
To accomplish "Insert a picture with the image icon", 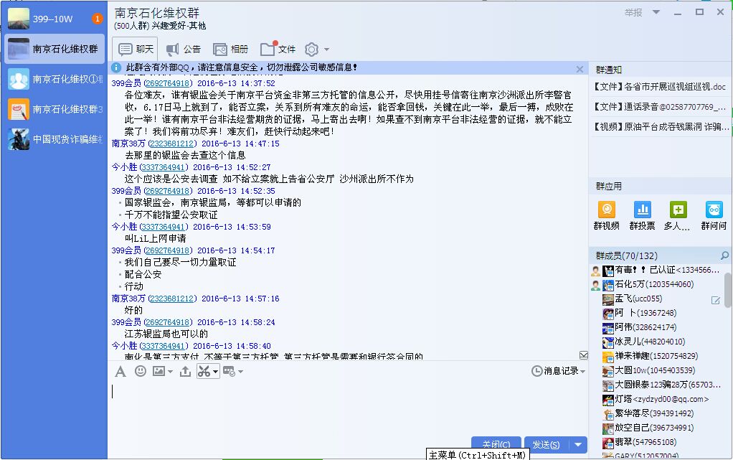I will click(x=159, y=371).
